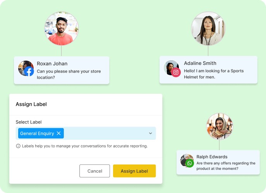Remove the General Enquiry label tag
The height and width of the screenshot is (193, 266).
click(59, 133)
